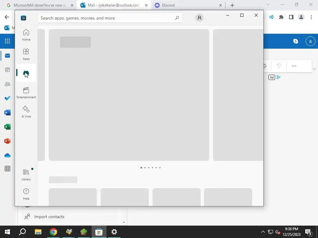Screen dimensions: 318x238
Task: Open OneDrive cloud icon in Outlook rail
Action: (x=7, y=155)
